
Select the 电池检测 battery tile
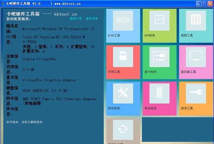coord(159,99)
